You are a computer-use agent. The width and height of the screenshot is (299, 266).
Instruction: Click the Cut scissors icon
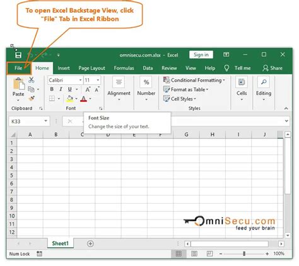point(32,80)
